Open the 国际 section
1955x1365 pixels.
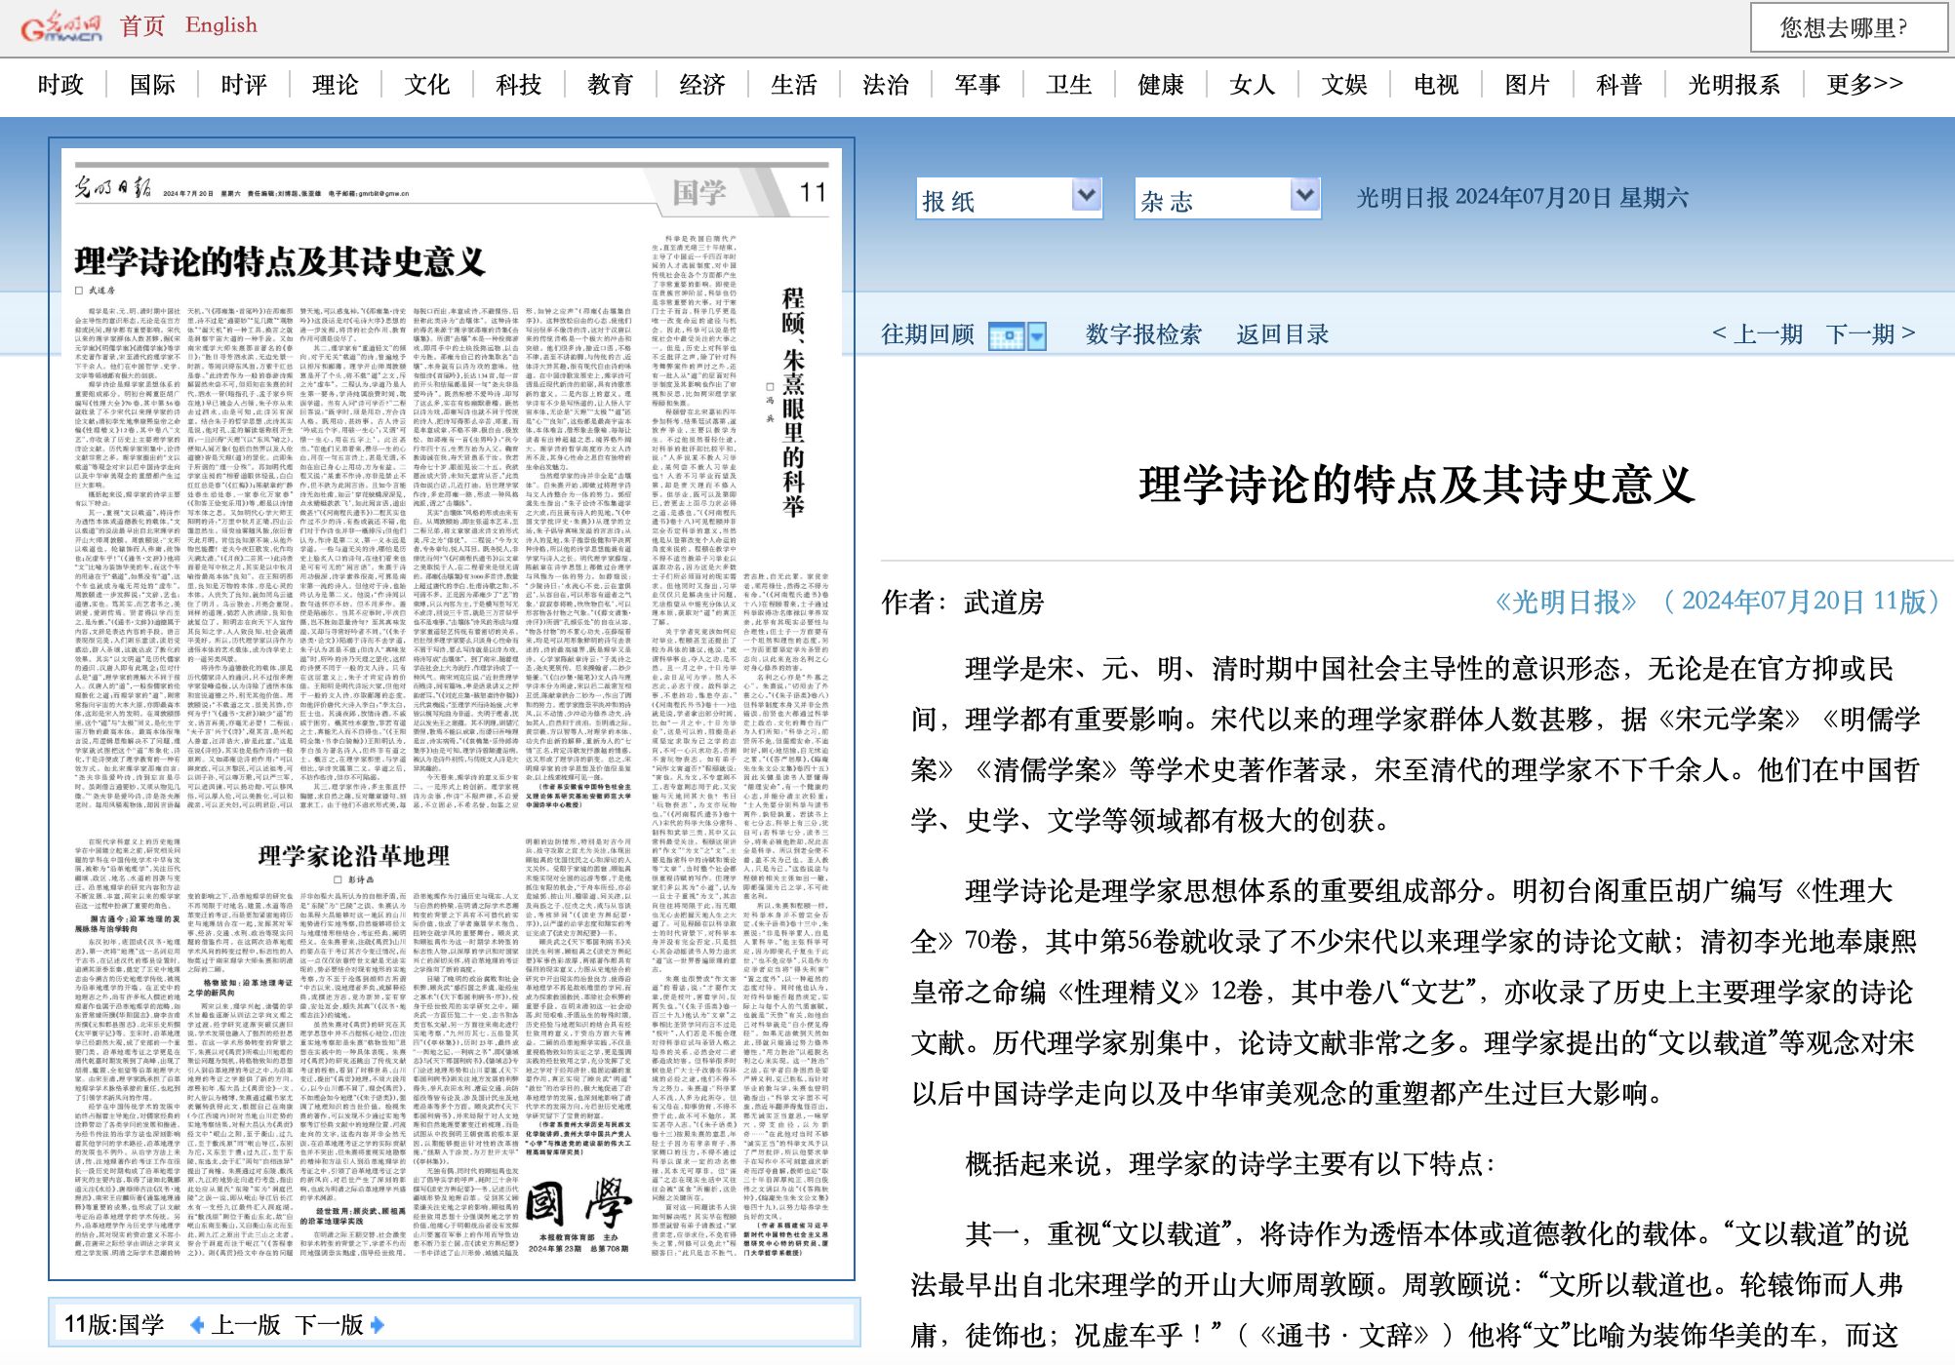click(152, 85)
